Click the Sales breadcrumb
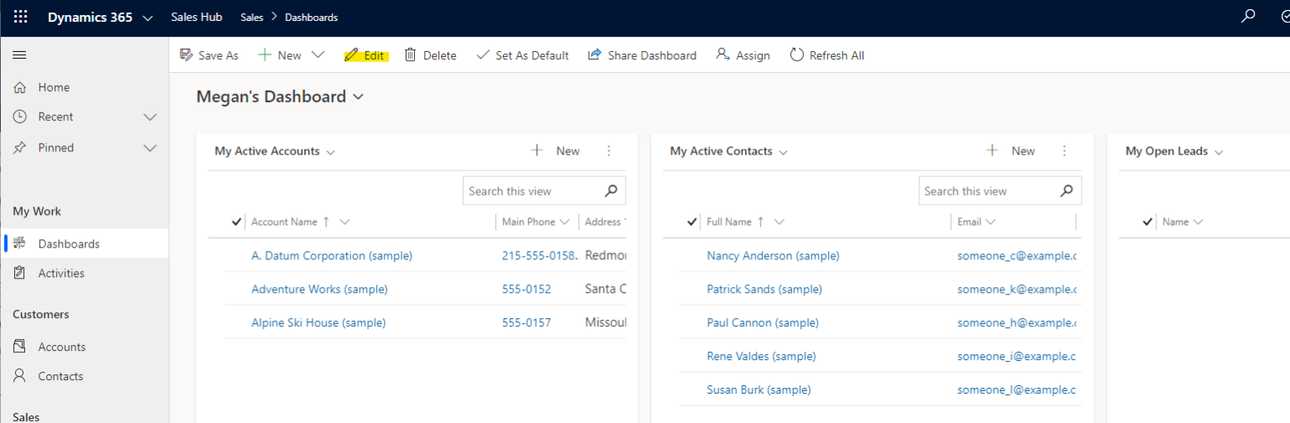Viewport: 1290px width, 423px height. coord(252,18)
